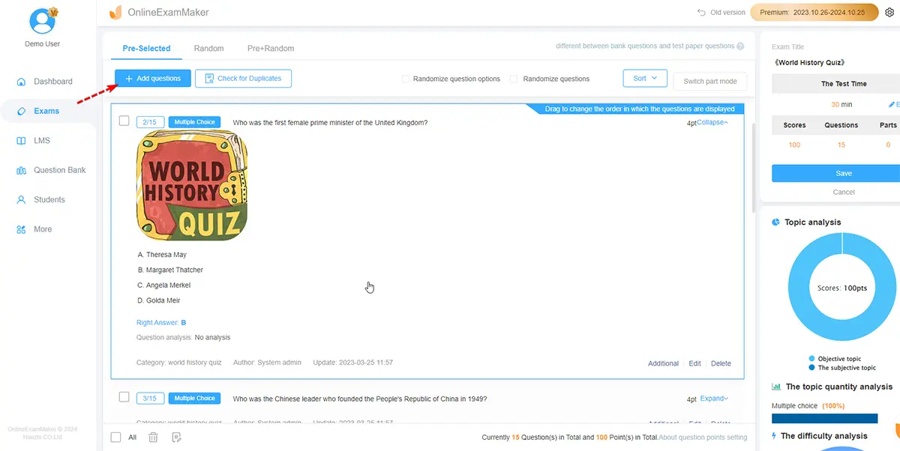Switch to the Random tab
Image resolution: width=900 pixels, height=451 pixels.
208,49
